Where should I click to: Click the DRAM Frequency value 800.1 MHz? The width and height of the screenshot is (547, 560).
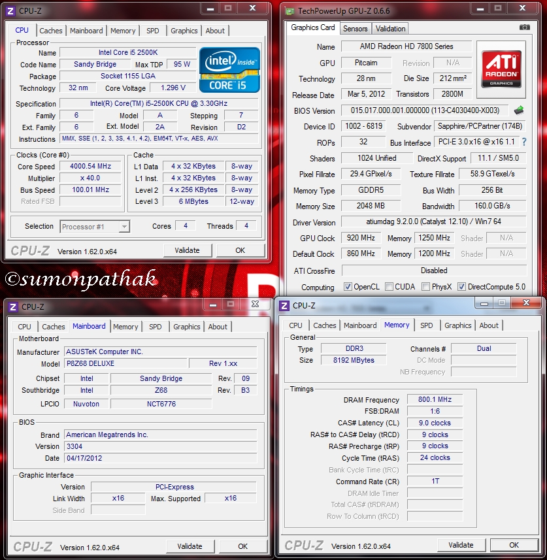[435, 399]
